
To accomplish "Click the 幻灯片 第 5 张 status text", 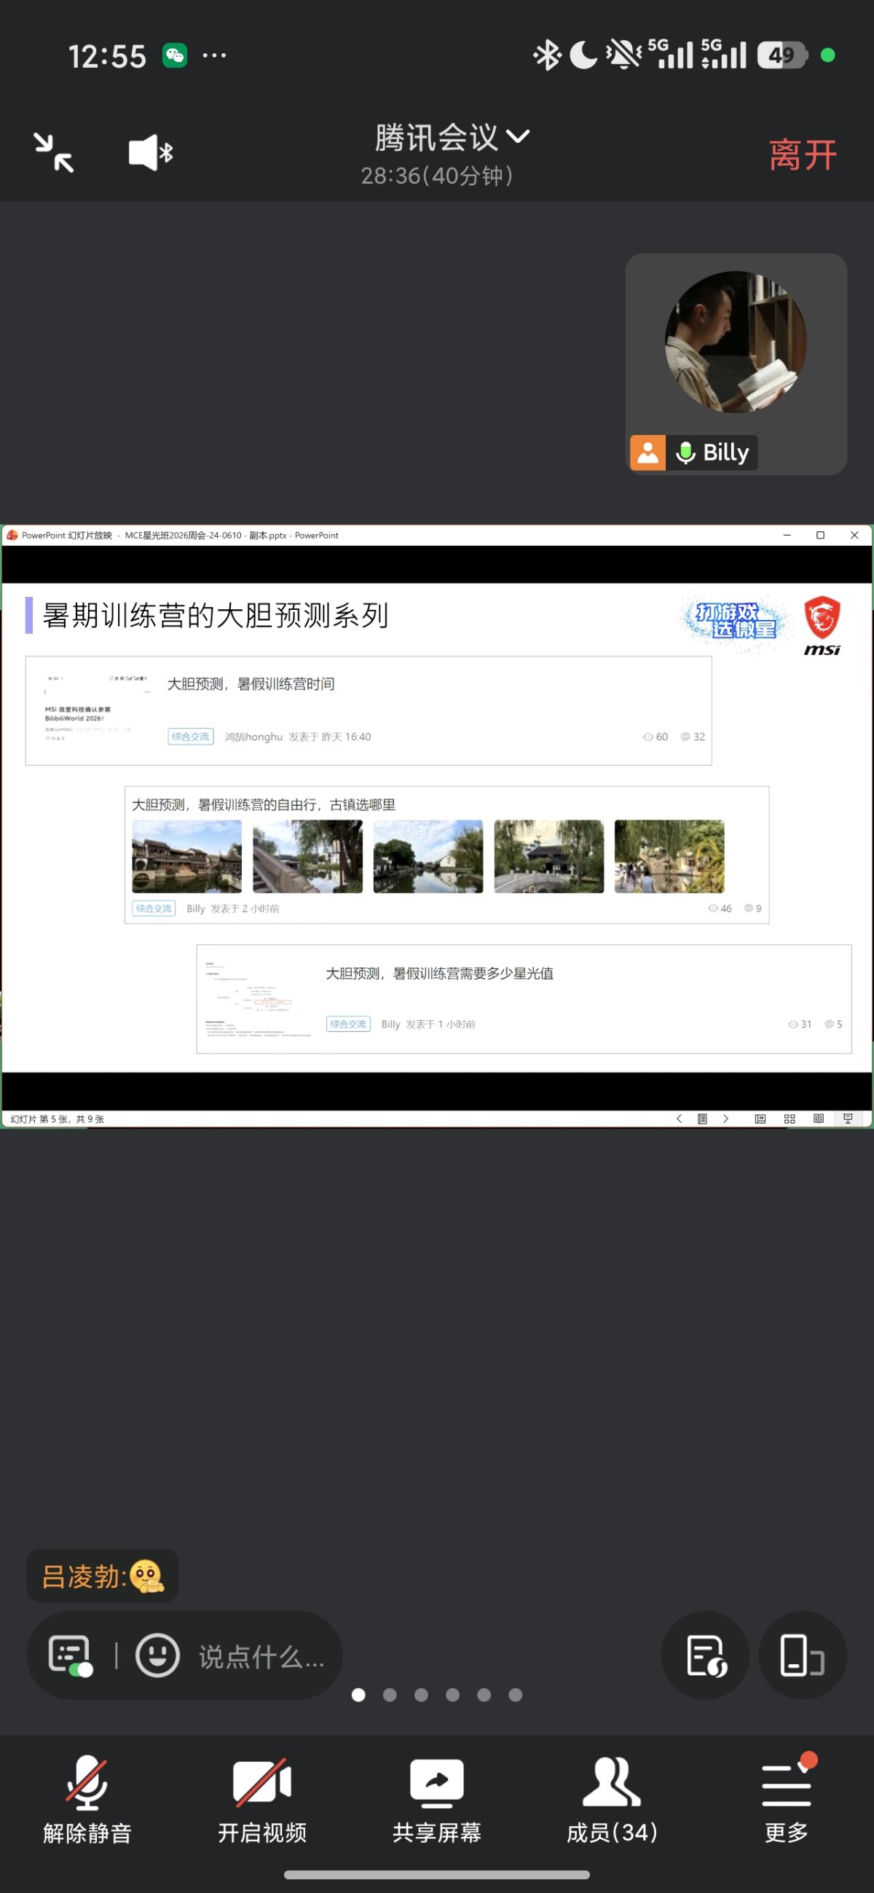I will pyautogui.click(x=58, y=1119).
